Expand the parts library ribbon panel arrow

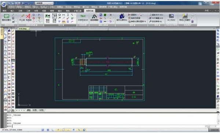(135, 25)
